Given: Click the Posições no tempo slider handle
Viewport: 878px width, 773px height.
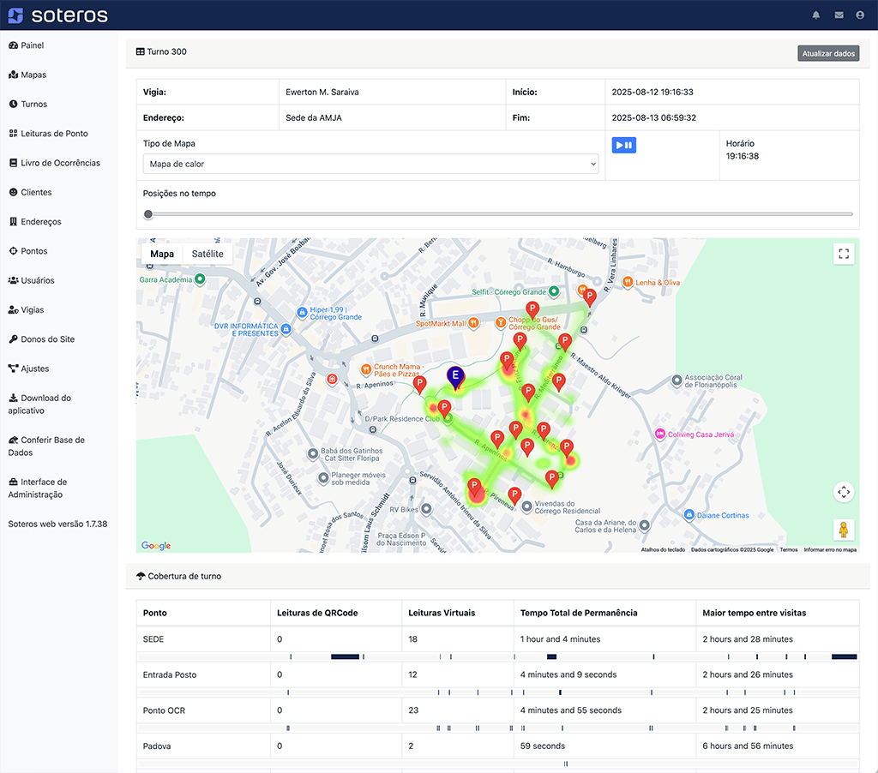Looking at the screenshot, I should click(x=148, y=214).
